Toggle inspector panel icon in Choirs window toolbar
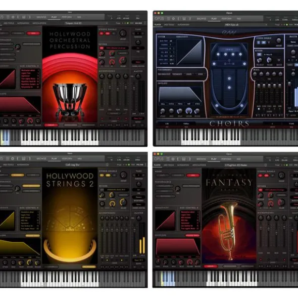The image size is (298, 299). 190,19
